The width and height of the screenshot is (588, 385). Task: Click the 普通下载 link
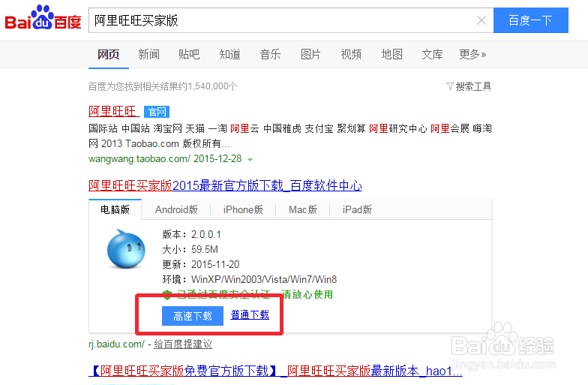(250, 315)
